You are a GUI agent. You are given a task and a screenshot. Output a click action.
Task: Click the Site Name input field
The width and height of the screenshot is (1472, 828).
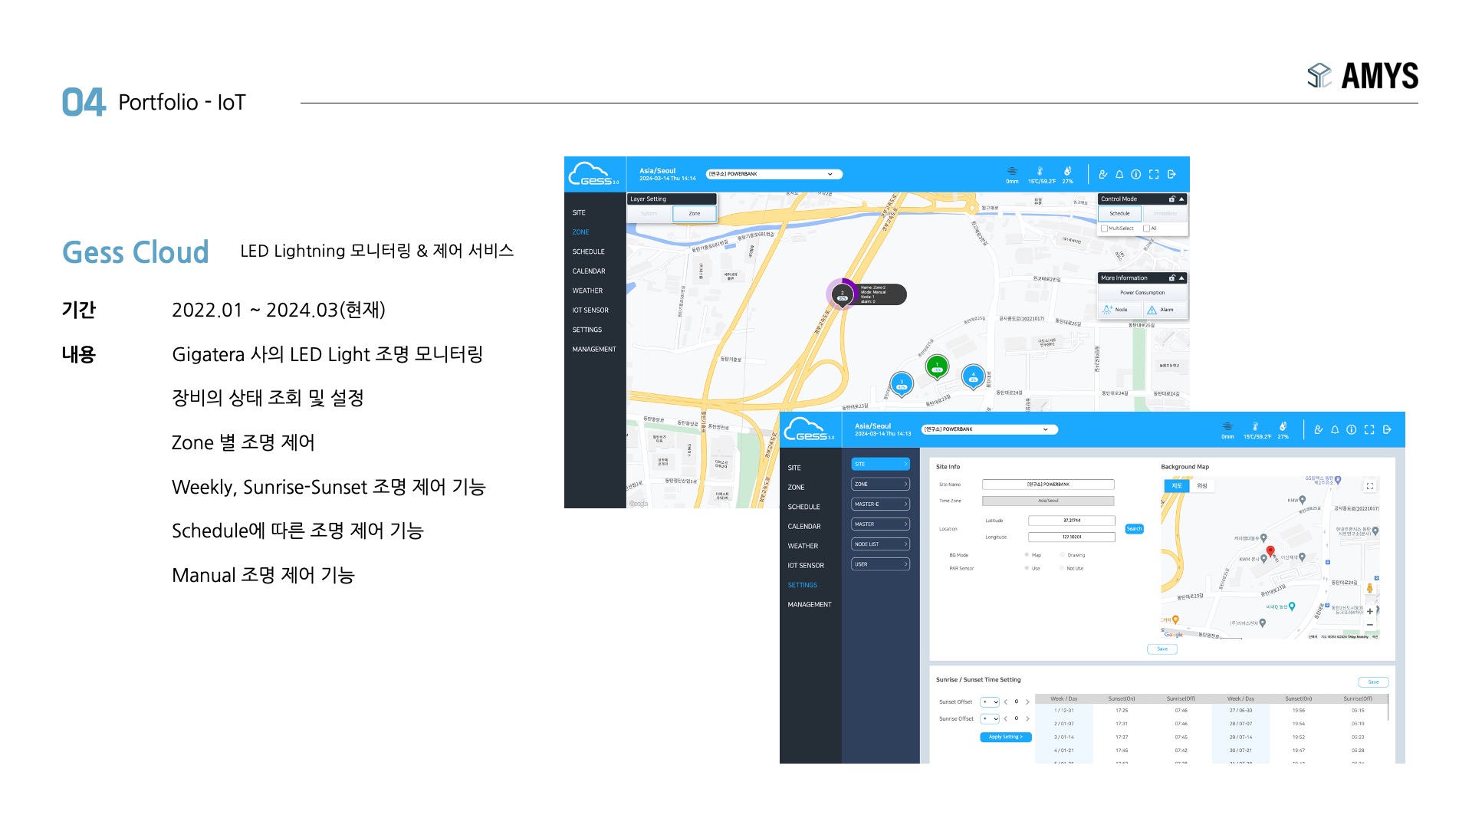coord(1048,485)
